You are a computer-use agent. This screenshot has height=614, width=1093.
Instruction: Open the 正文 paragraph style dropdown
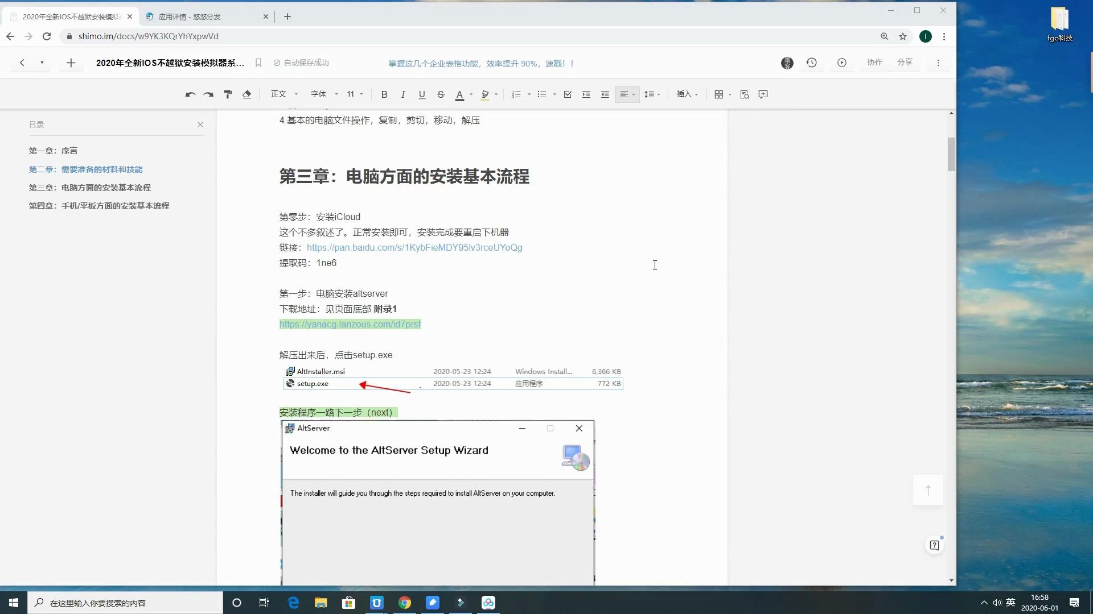[x=284, y=94]
